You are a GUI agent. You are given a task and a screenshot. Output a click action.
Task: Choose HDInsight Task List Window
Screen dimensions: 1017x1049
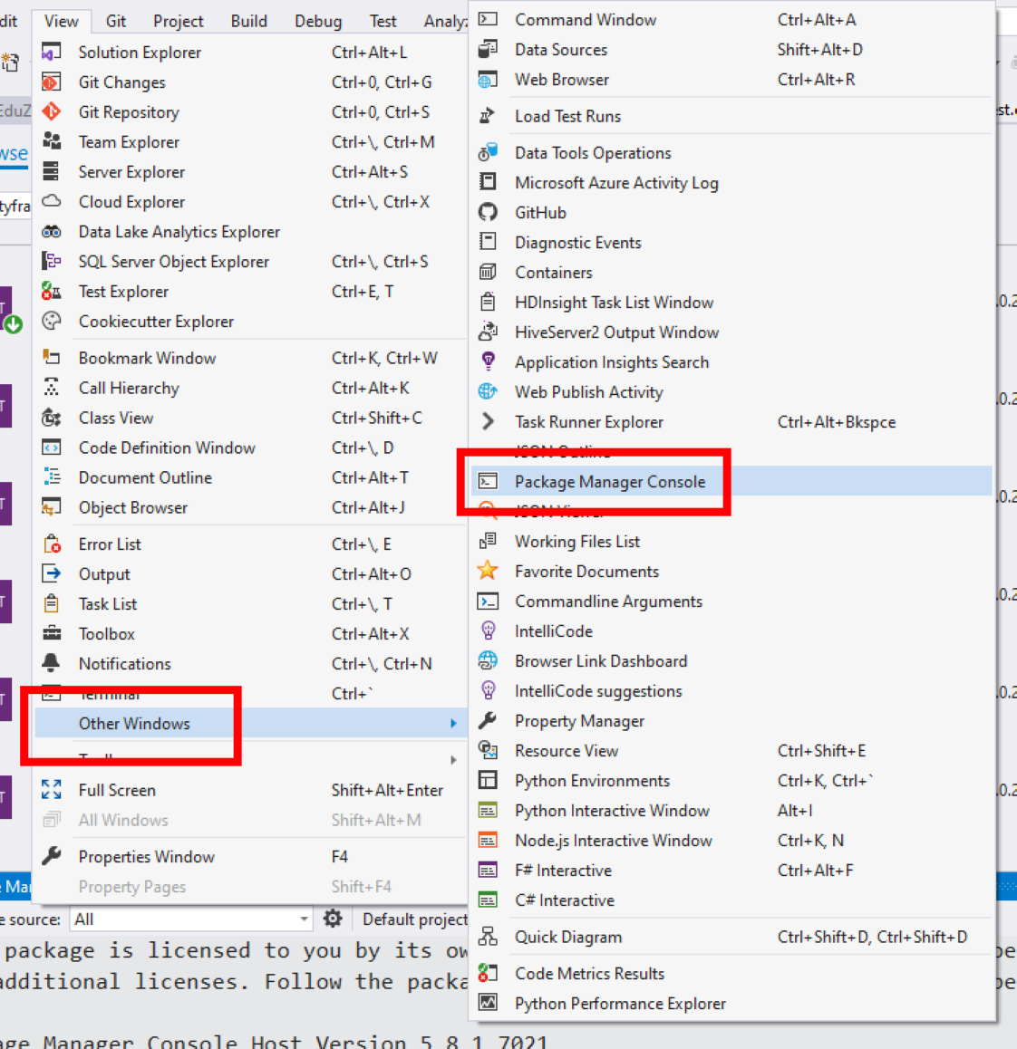tap(731, 303)
